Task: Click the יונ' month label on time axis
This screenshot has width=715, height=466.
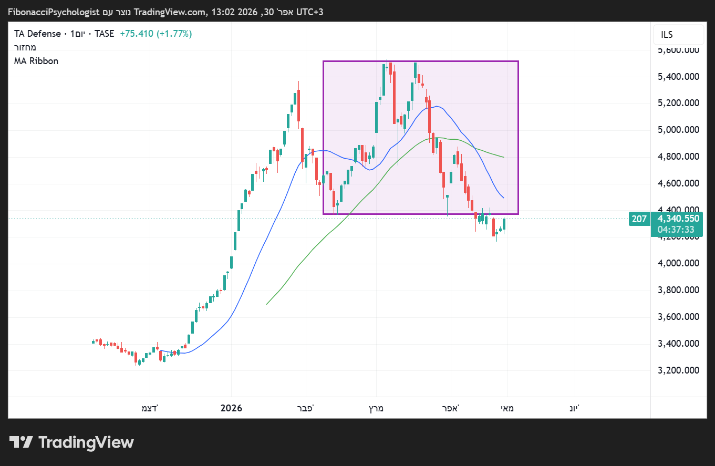Action: click(574, 408)
